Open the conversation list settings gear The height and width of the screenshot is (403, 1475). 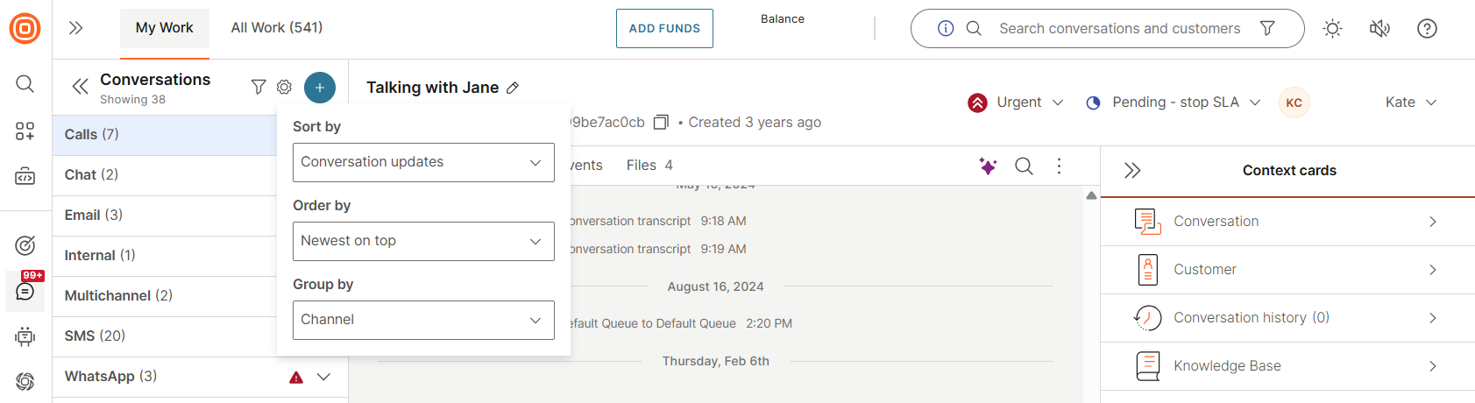284,87
